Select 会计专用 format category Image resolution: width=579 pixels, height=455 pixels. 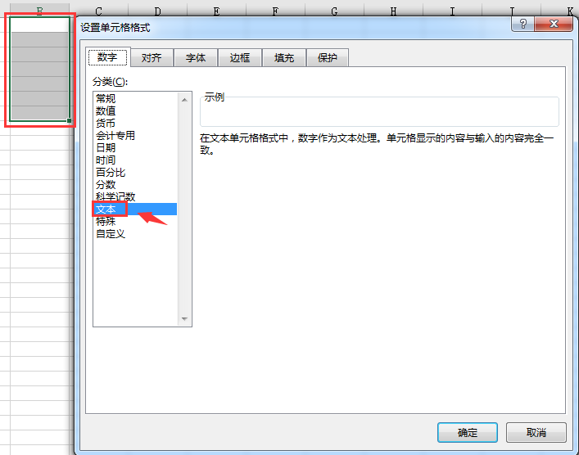pos(115,135)
